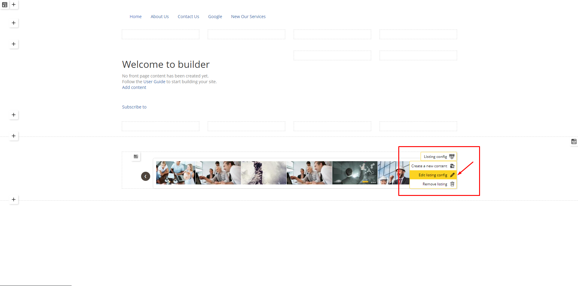Select carousel image of team around laptop
Image resolution: width=578 pixels, height=286 pixels.
[176, 173]
